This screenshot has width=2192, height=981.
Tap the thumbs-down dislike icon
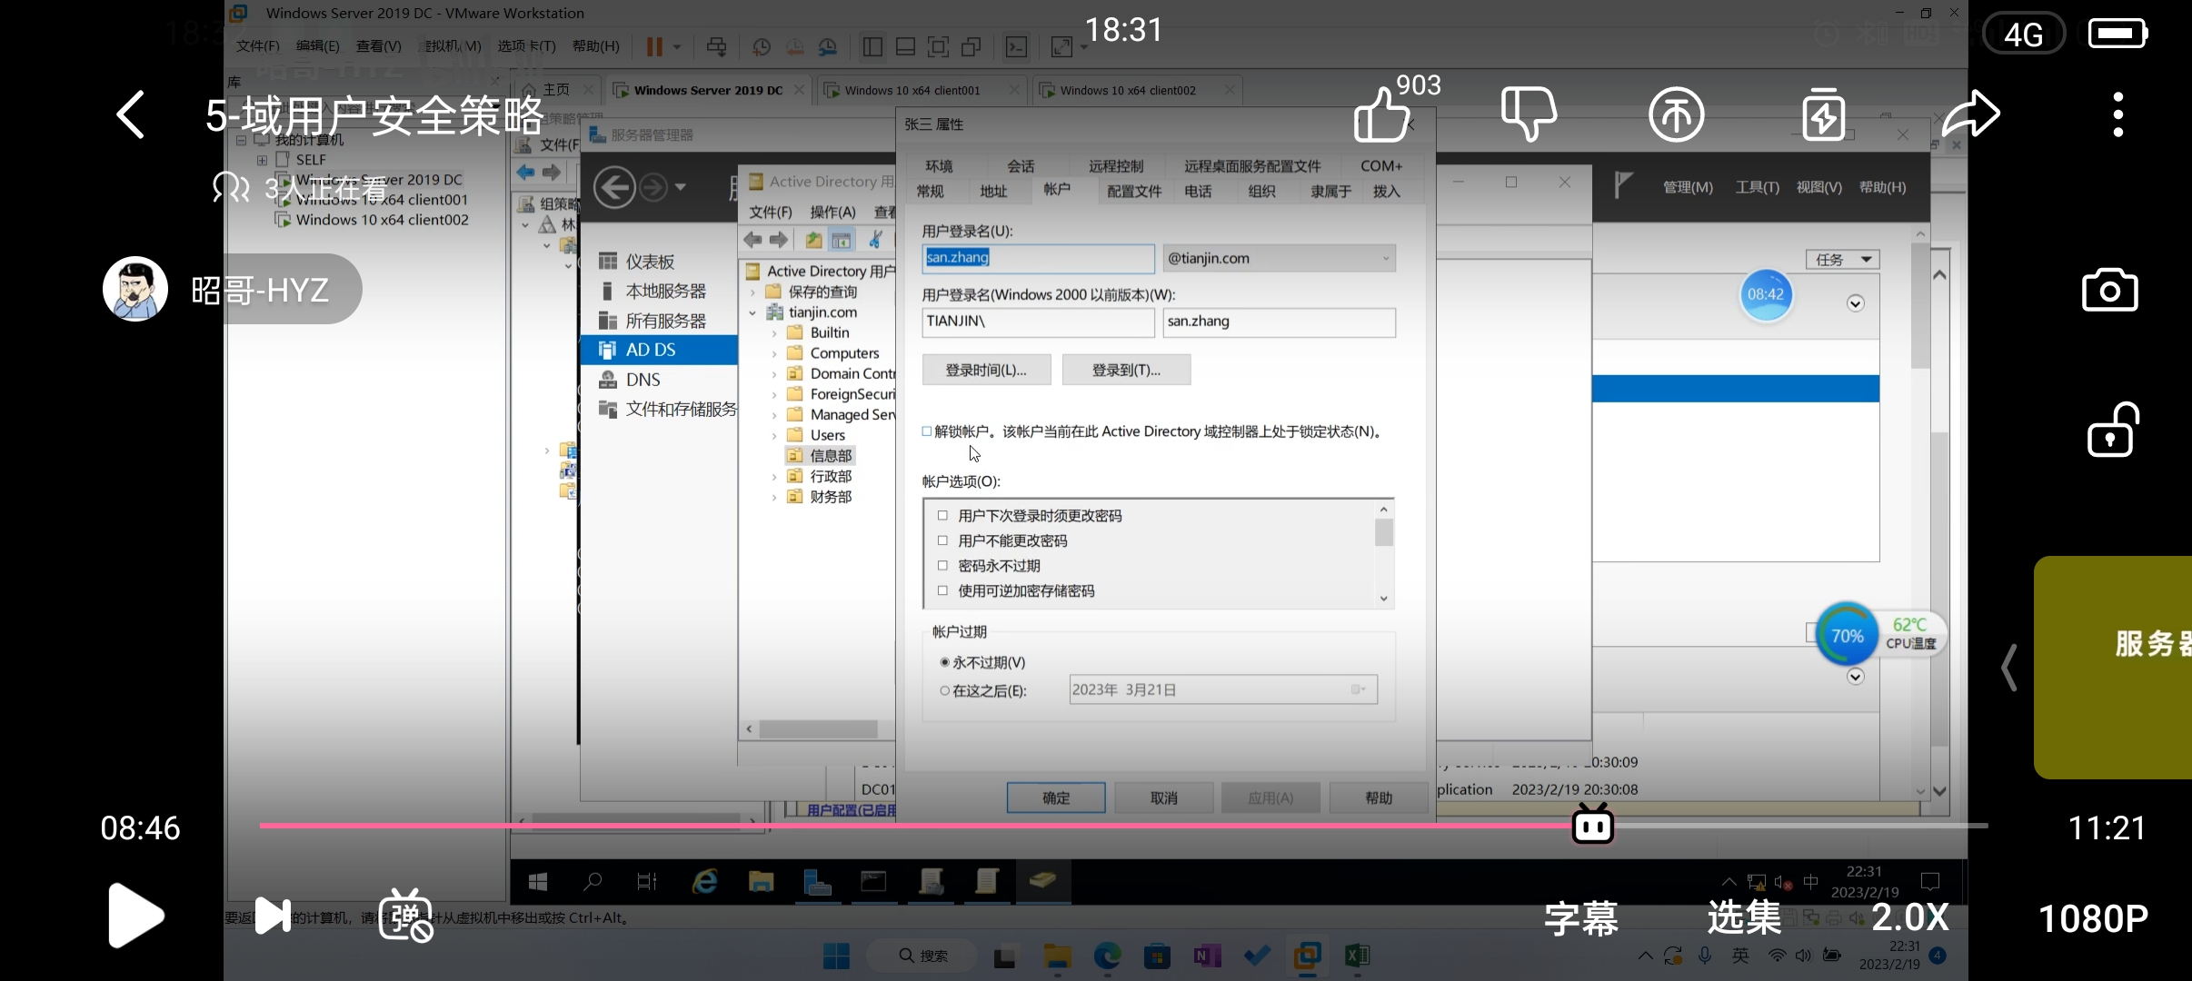1529,114
